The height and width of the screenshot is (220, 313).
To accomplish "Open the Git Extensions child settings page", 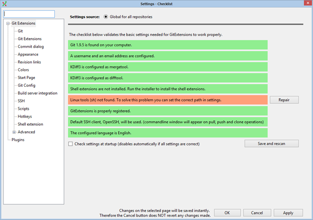I will (29, 39).
